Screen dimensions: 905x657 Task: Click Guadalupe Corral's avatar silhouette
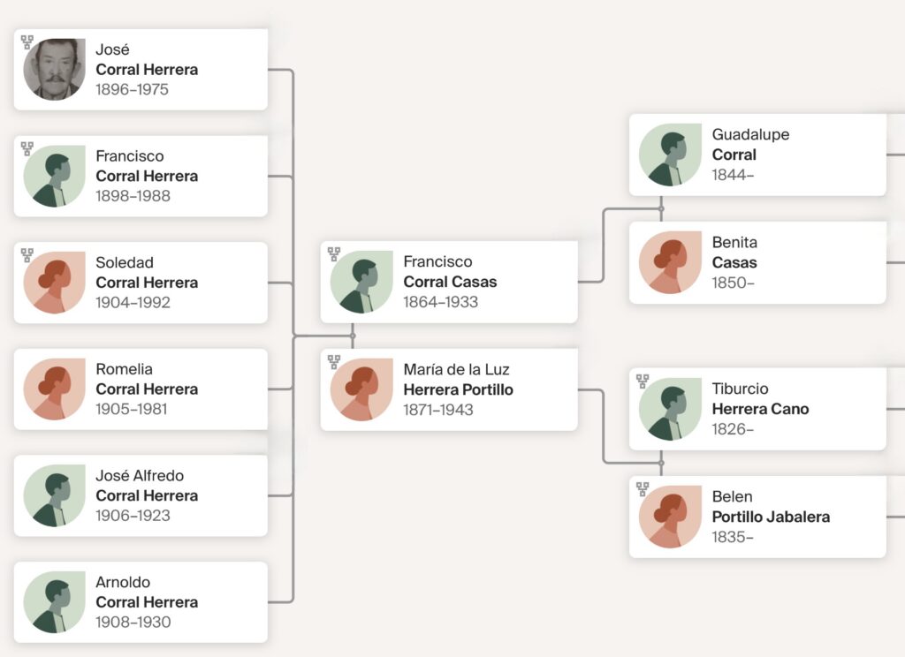tap(670, 155)
